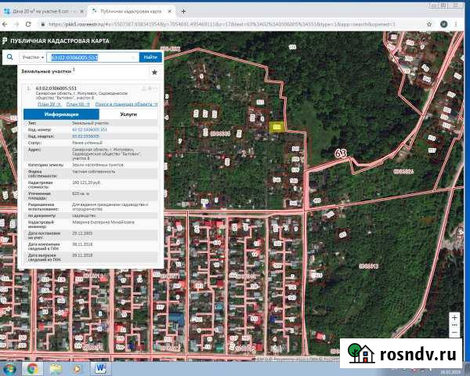Zoom in on the map with plus control
Screen dimensions: 470x376
click(454, 316)
